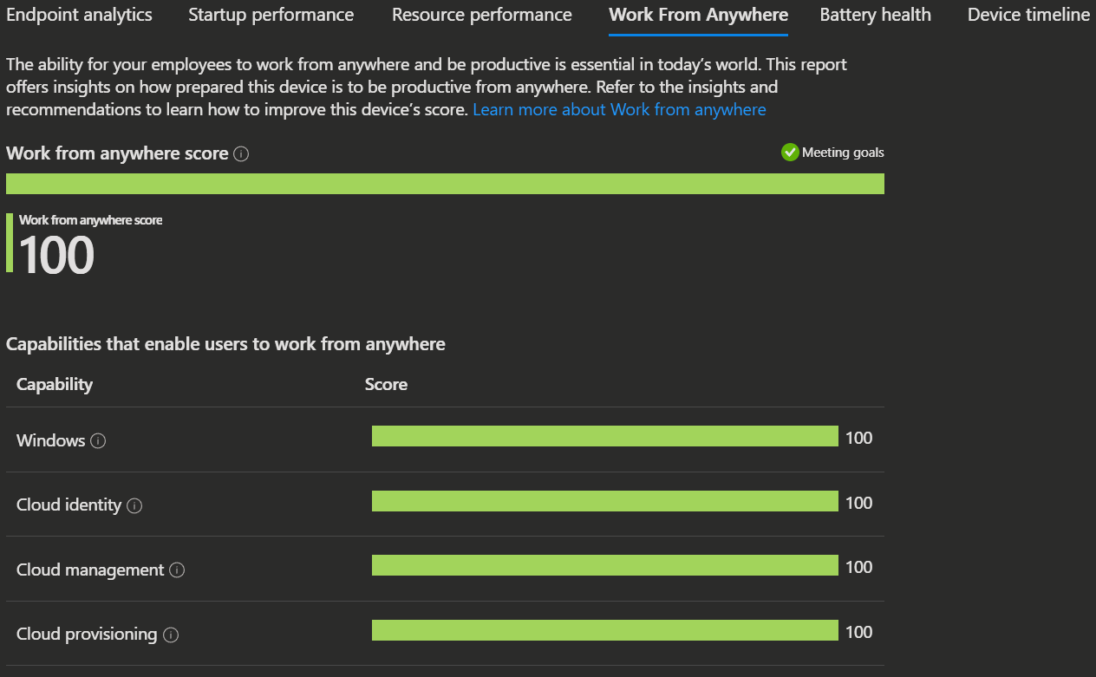Click the info icon next to Cloud identity

point(134,505)
